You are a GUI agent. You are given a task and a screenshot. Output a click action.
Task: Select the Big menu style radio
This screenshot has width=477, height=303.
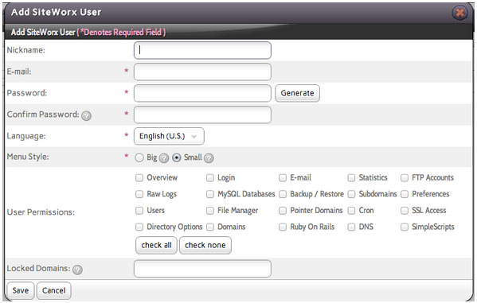point(139,157)
